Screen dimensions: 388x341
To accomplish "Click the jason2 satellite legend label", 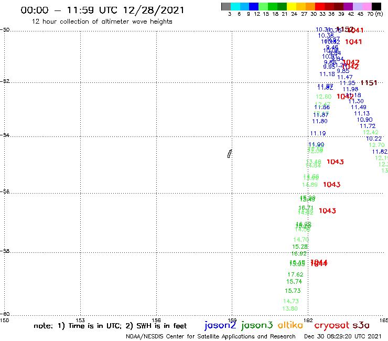I will (220, 325).
